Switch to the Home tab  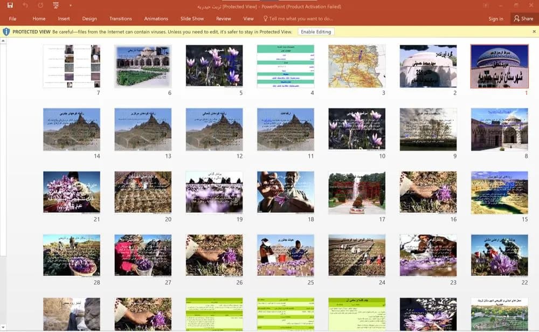39,18
